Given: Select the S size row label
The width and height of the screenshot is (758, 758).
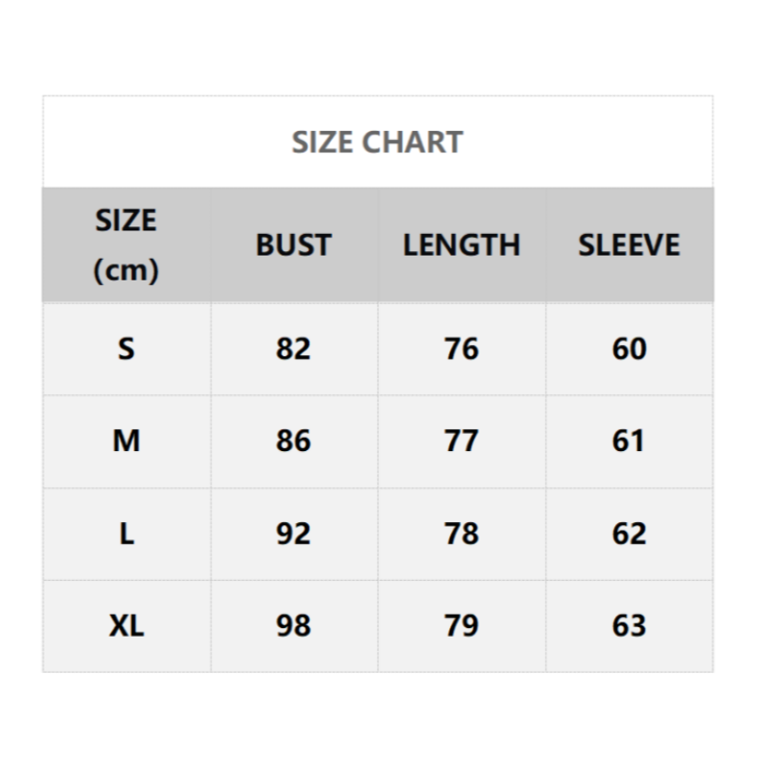Looking at the screenshot, I should [x=126, y=349].
